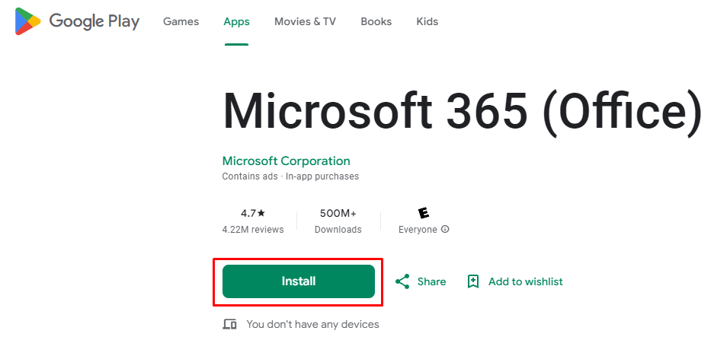714x340 pixels.
Task: Click the Share label
Action: 431,282
